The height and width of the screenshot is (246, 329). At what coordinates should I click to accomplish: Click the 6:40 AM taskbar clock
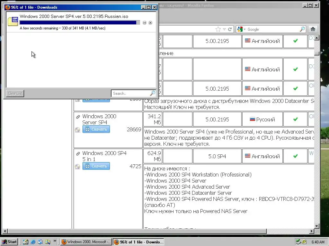tap(318, 242)
